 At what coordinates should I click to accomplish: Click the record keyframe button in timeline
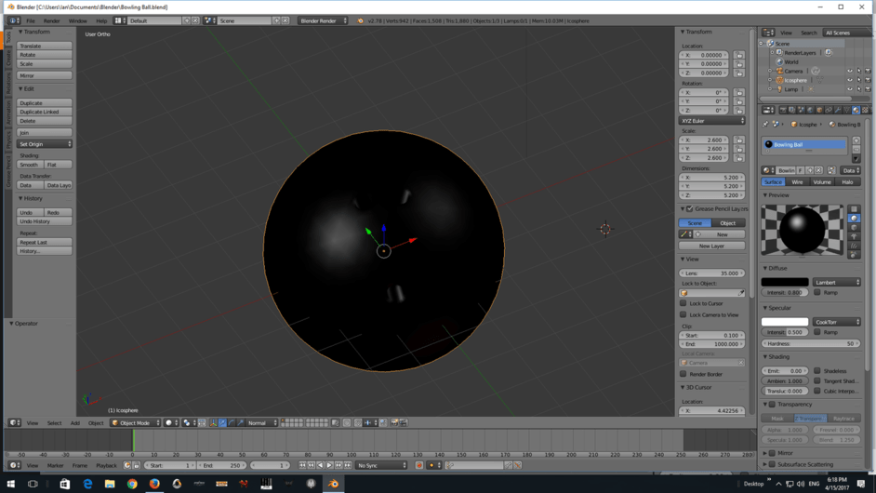point(419,465)
